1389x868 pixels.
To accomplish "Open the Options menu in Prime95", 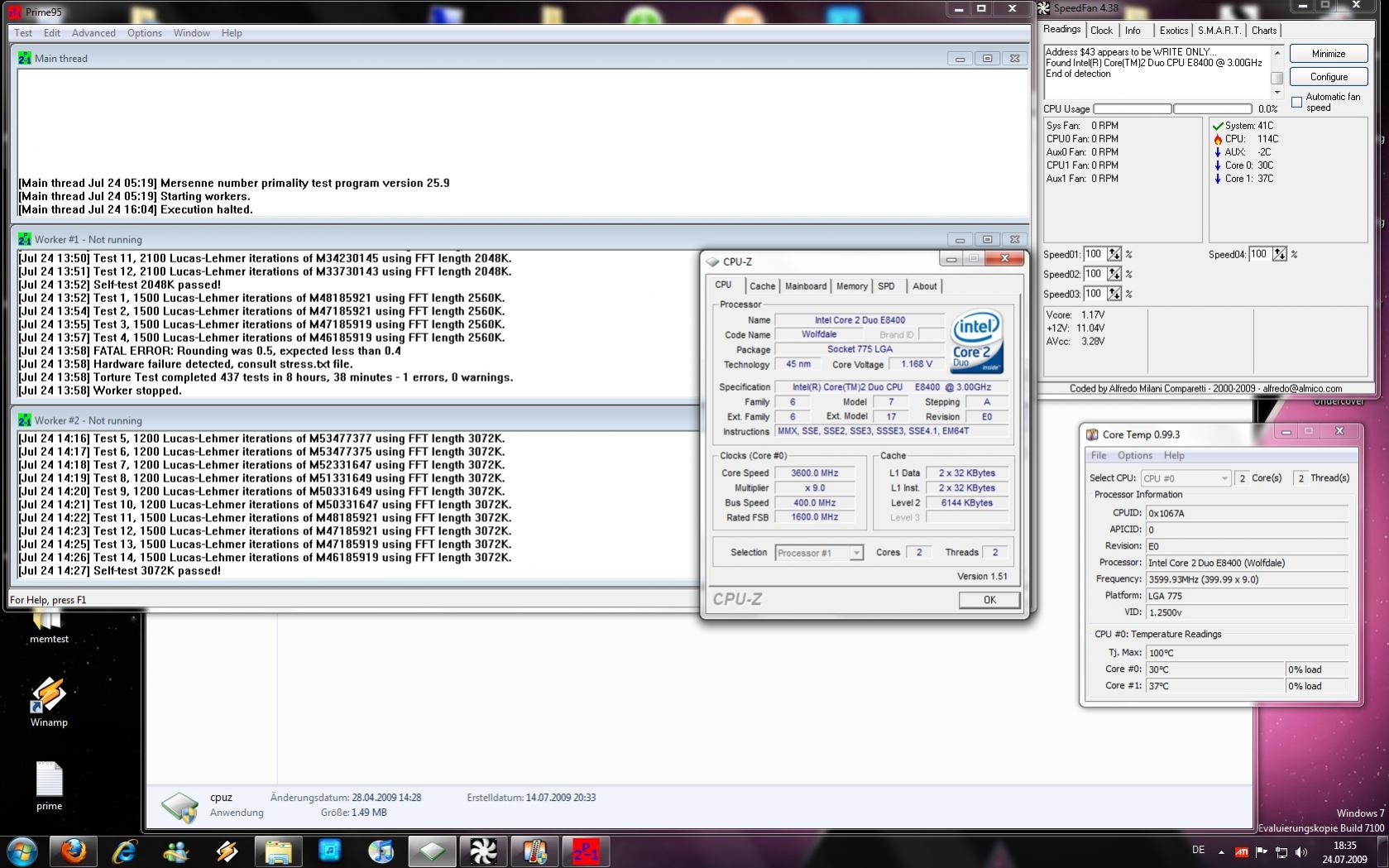I will [145, 33].
